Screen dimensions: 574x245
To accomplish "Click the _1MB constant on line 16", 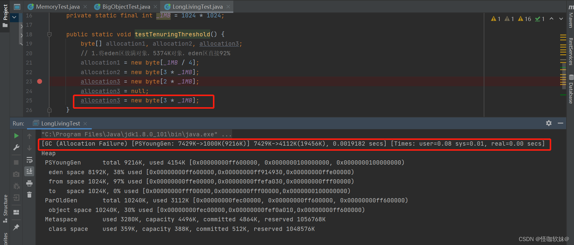I will pos(163,15).
